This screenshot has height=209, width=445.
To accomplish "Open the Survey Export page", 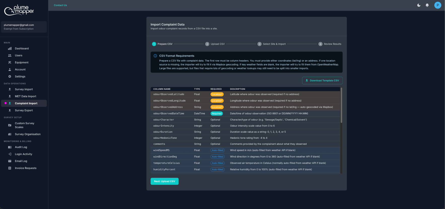I will point(24,110).
